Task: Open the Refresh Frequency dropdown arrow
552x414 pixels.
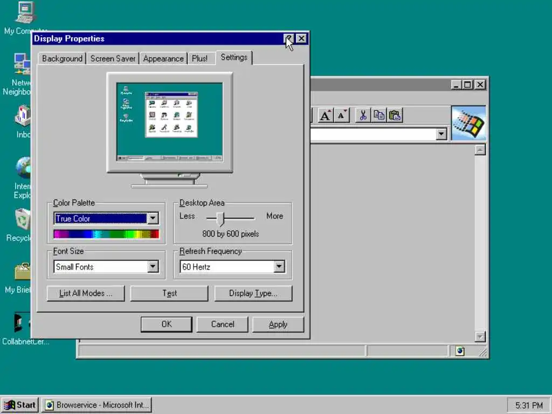Action: (279, 266)
